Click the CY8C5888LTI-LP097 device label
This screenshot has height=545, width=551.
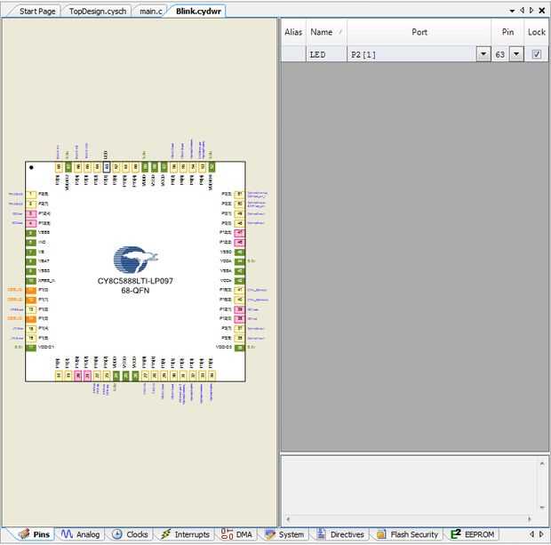tap(135, 281)
